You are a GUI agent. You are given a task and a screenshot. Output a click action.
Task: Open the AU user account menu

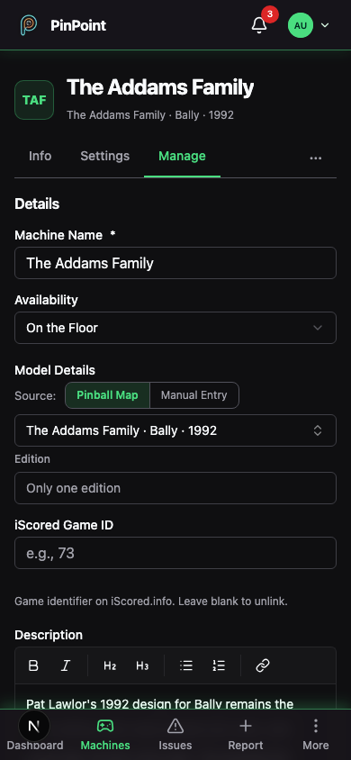coord(309,25)
